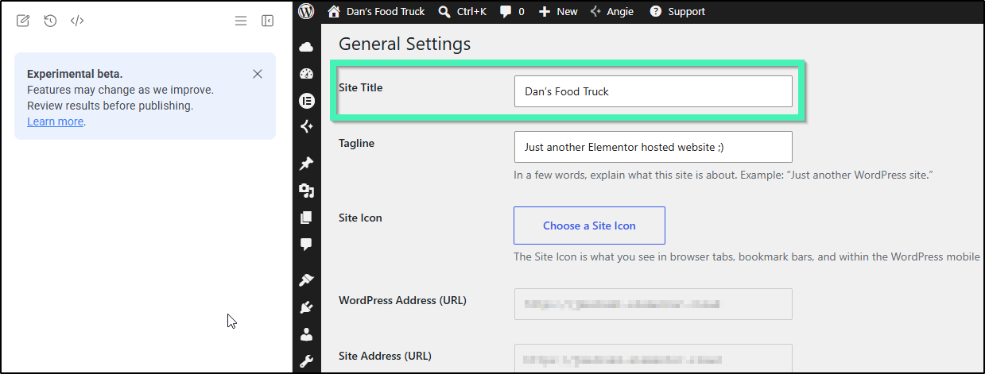Click the Tagline label
The width and height of the screenshot is (985, 374).
pos(357,143)
